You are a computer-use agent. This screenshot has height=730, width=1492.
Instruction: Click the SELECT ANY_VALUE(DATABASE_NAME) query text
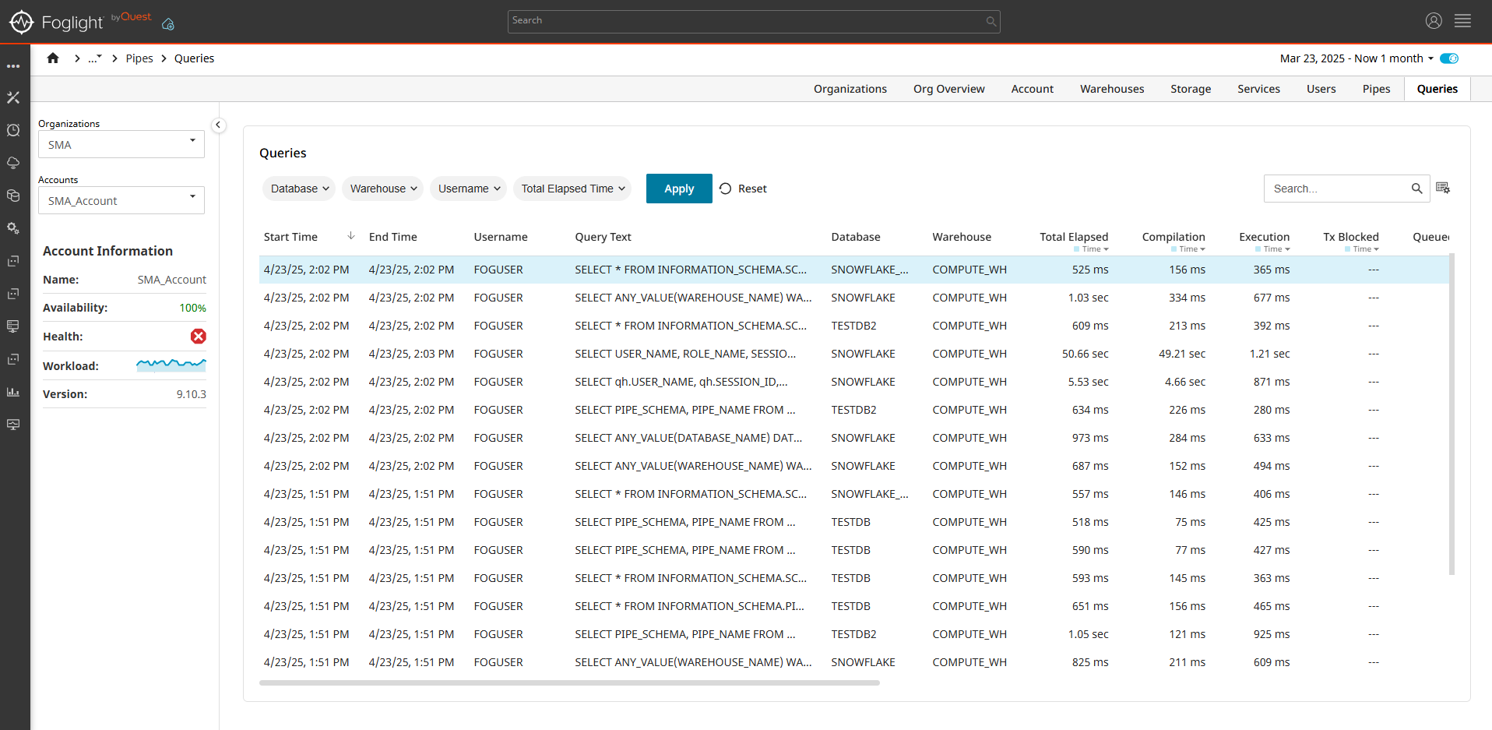click(688, 438)
